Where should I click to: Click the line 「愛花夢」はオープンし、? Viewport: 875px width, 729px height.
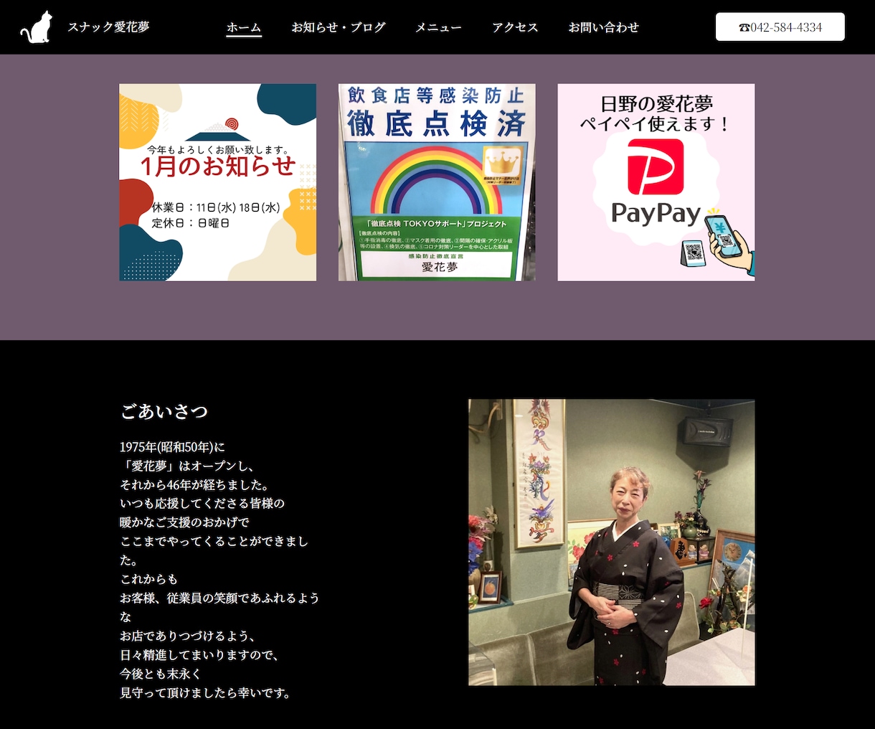187,466
